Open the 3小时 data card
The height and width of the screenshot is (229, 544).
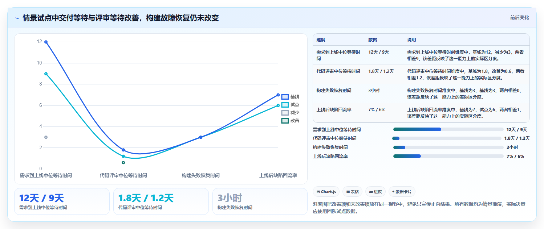(x=260, y=201)
